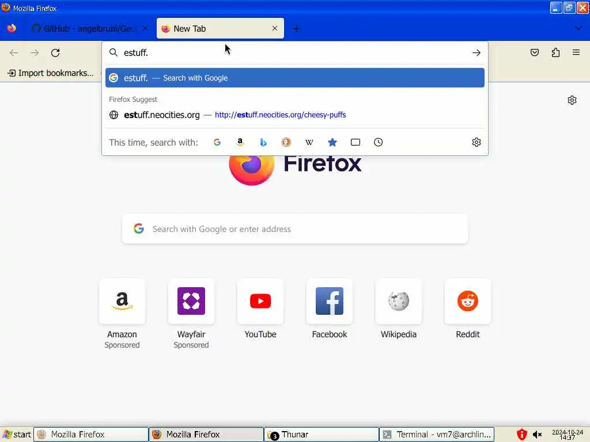Search this time with Wikipedia icon
590x442 pixels.
[309, 142]
